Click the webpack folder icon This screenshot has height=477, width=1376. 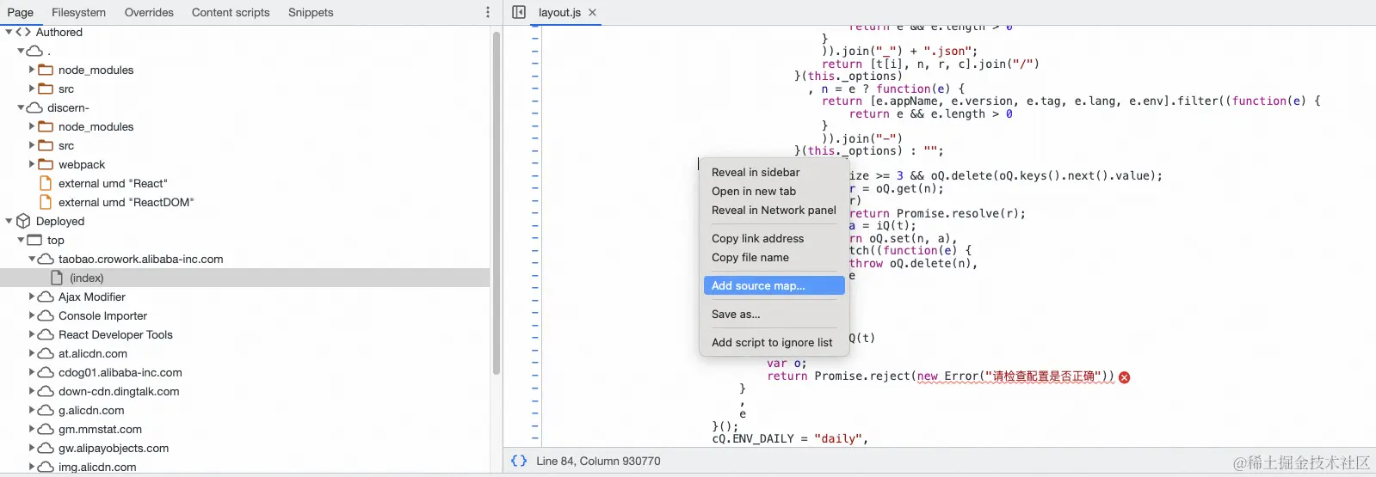click(46, 164)
